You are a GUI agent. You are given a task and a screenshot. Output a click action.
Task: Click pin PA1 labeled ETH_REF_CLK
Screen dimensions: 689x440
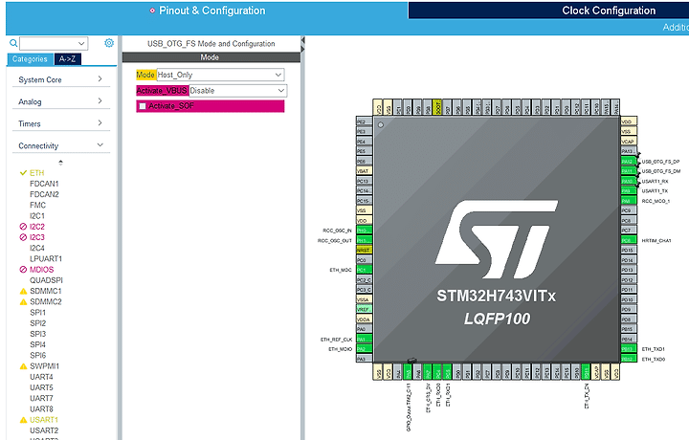[x=364, y=339]
